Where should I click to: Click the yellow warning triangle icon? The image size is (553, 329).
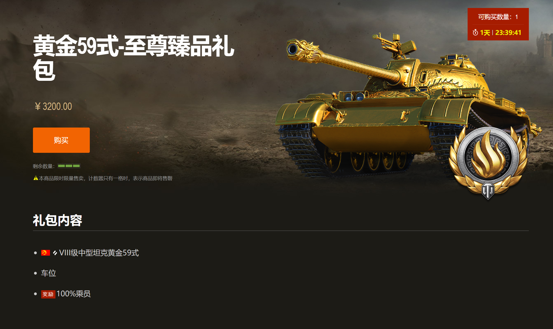[36, 178]
